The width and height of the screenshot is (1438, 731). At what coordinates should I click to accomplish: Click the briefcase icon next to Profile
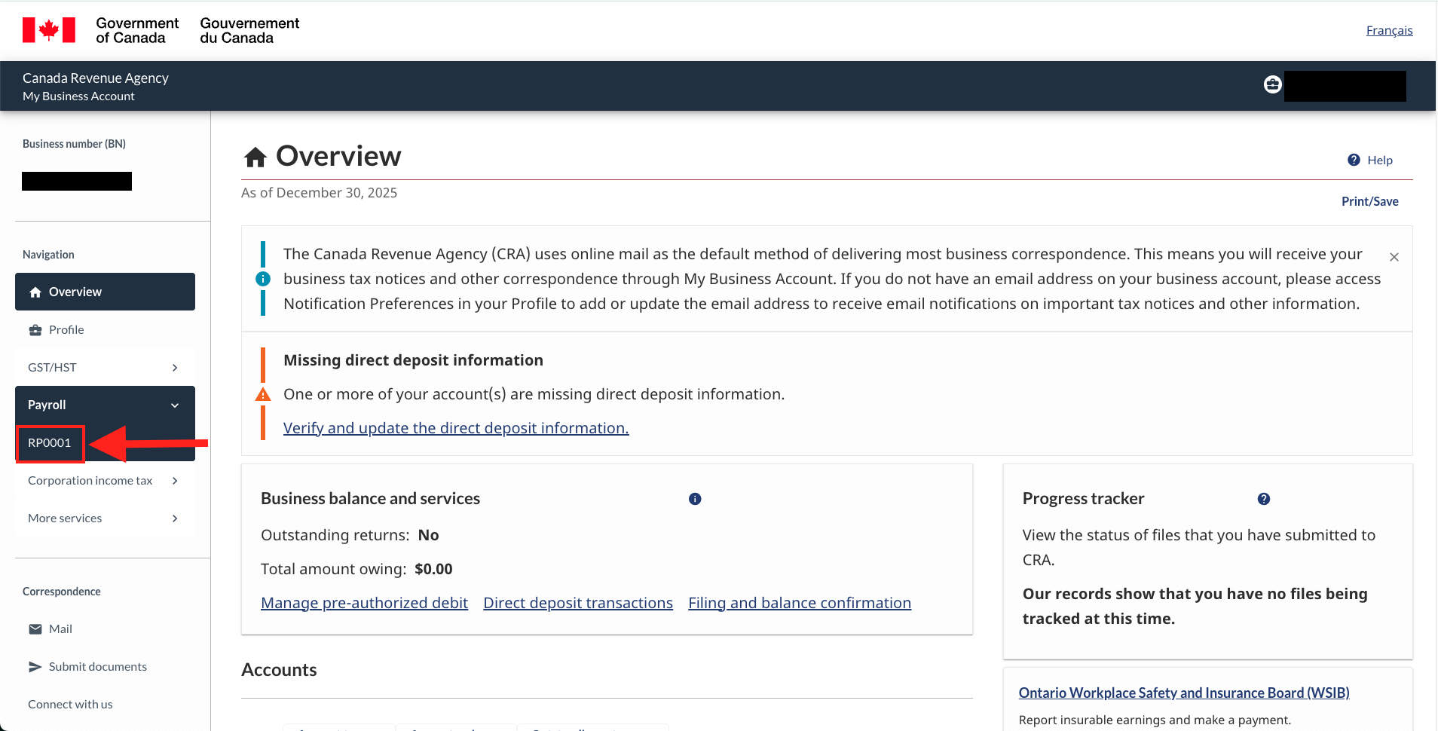point(35,330)
